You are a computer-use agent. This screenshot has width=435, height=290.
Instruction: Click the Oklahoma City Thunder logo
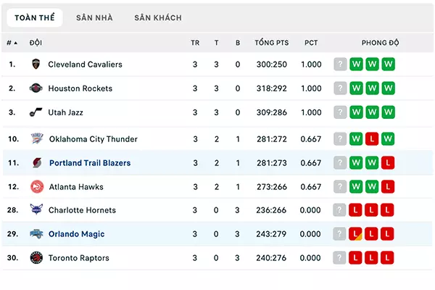(x=37, y=138)
